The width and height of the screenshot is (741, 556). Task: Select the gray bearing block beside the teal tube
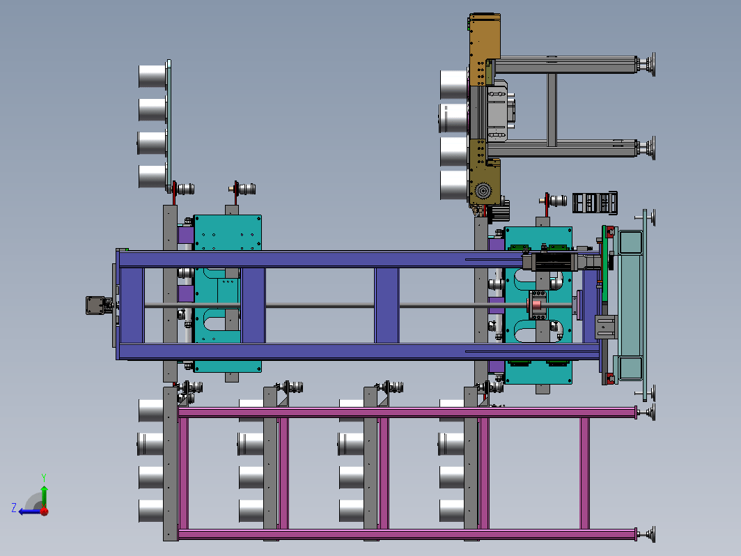tap(607, 327)
